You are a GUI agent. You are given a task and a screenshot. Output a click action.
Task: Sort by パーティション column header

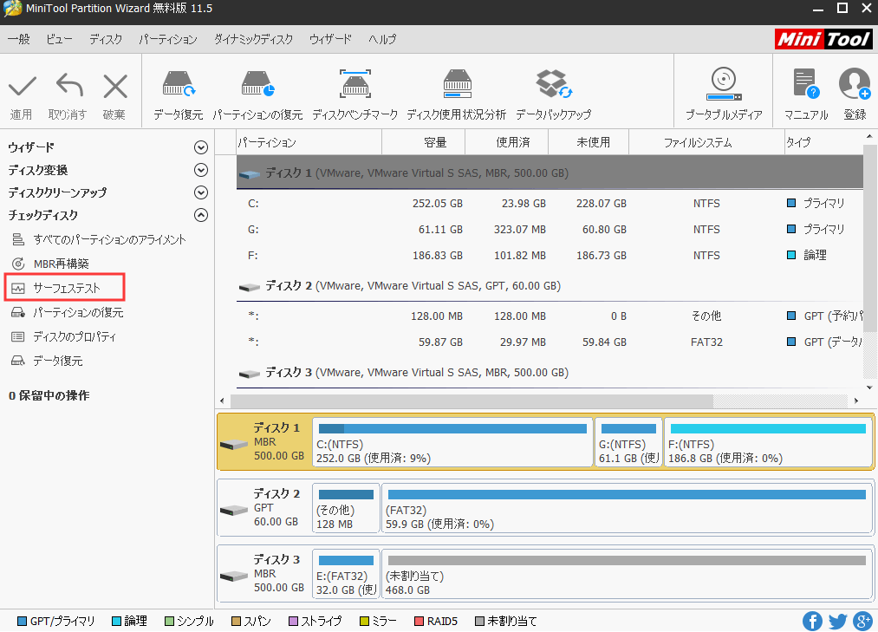click(309, 142)
